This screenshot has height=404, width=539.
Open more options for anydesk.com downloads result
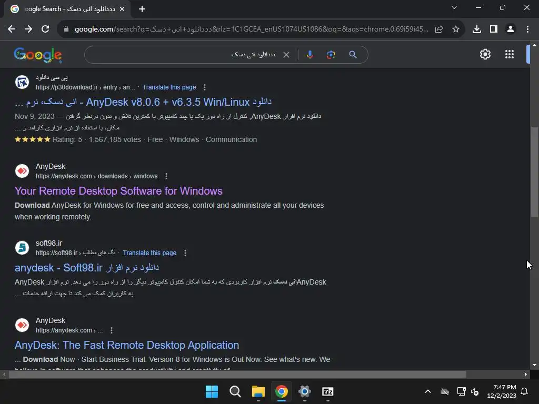pyautogui.click(x=166, y=176)
